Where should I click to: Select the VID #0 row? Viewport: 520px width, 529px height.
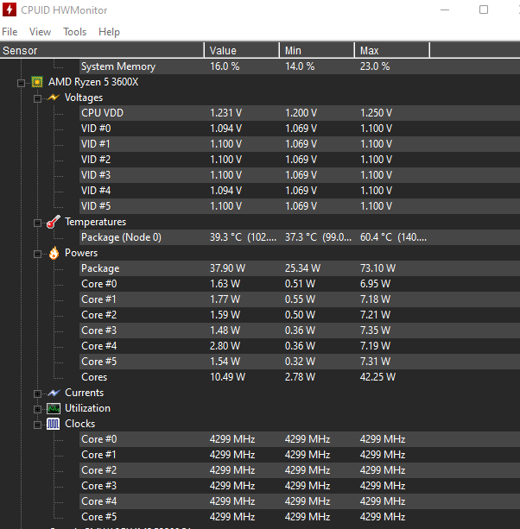point(300,129)
